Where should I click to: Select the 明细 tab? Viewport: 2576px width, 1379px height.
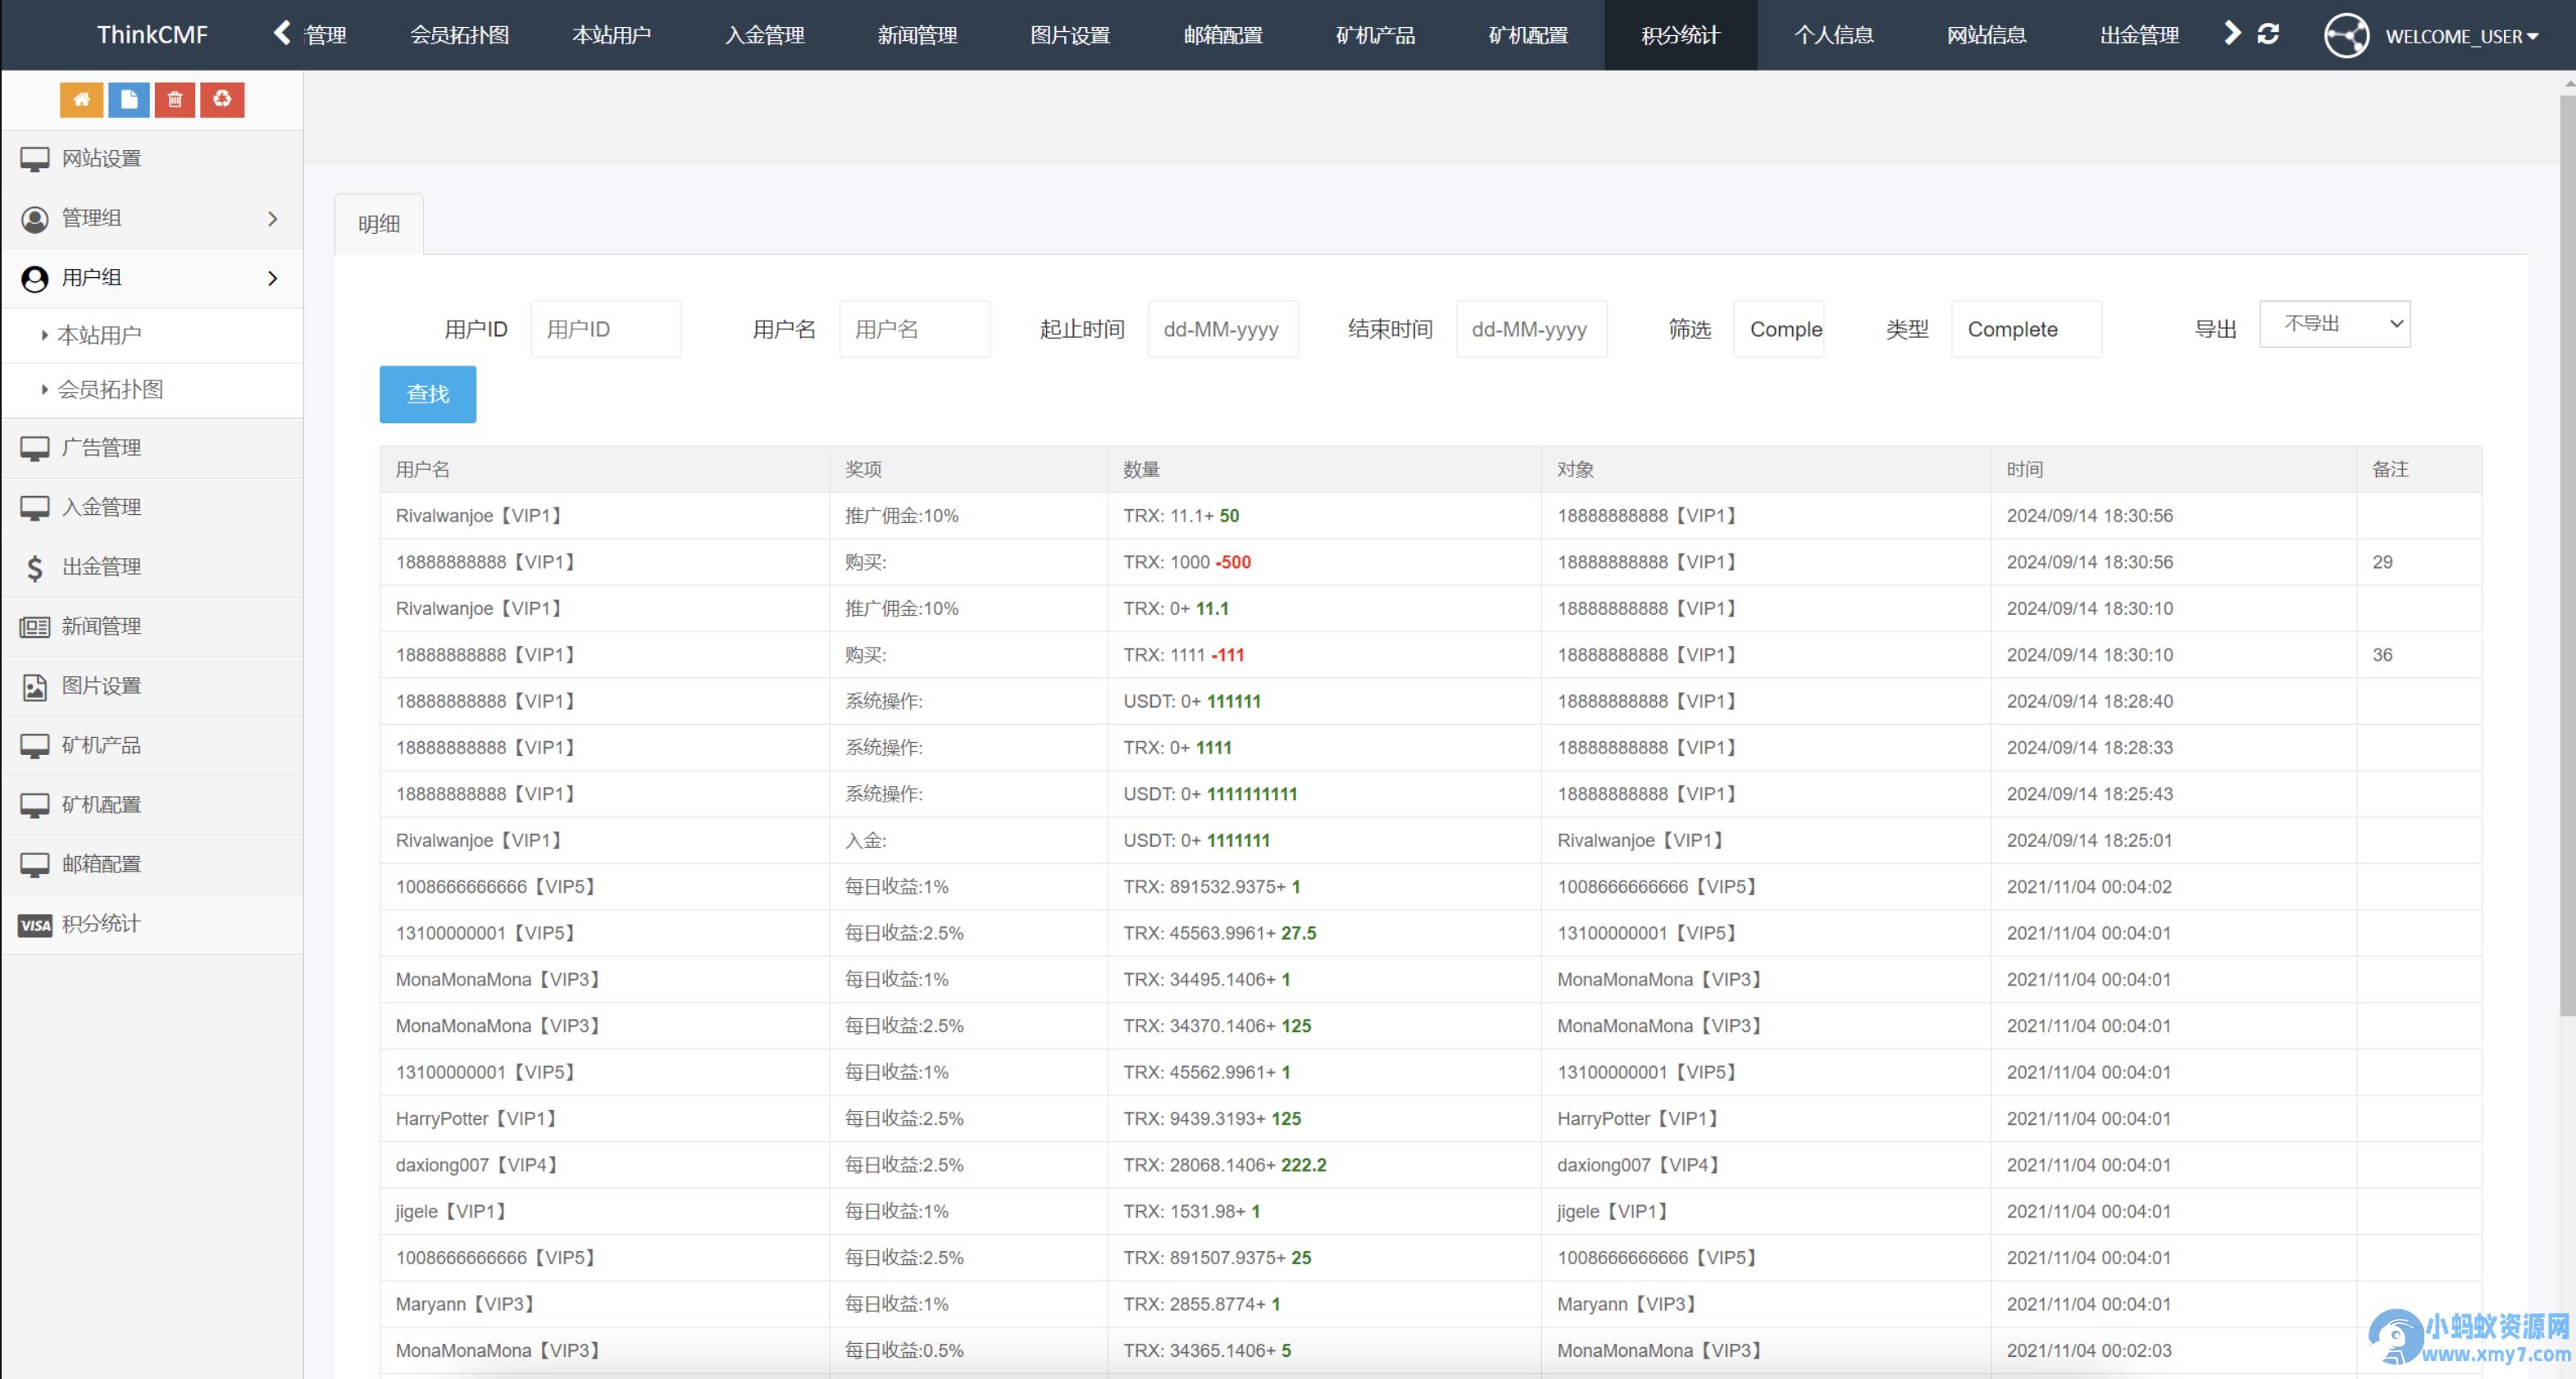[x=379, y=224]
